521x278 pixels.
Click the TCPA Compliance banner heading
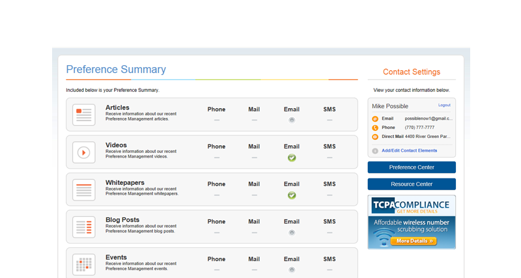pos(411,205)
